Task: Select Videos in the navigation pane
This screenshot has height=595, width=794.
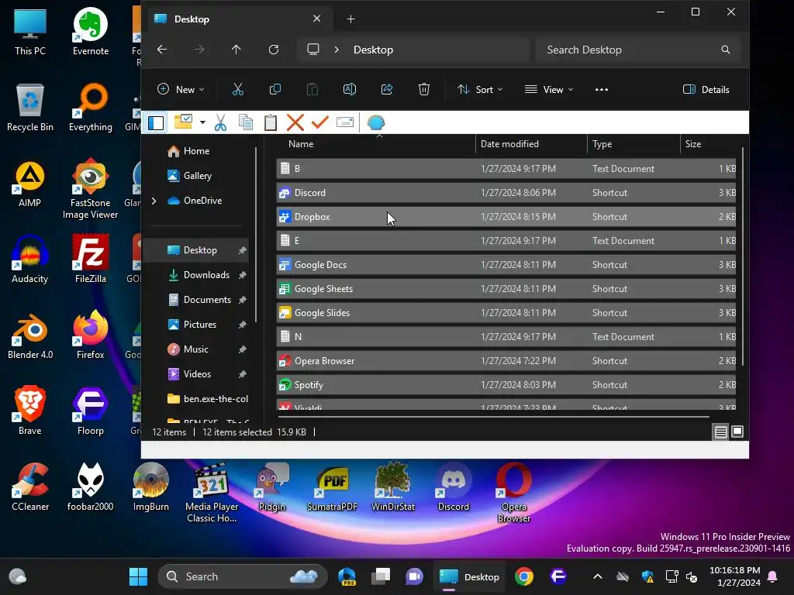Action: pyautogui.click(x=198, y=374)
